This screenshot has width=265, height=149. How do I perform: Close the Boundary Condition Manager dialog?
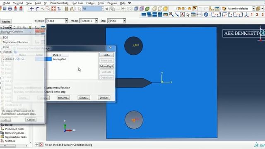pos(111,48)
